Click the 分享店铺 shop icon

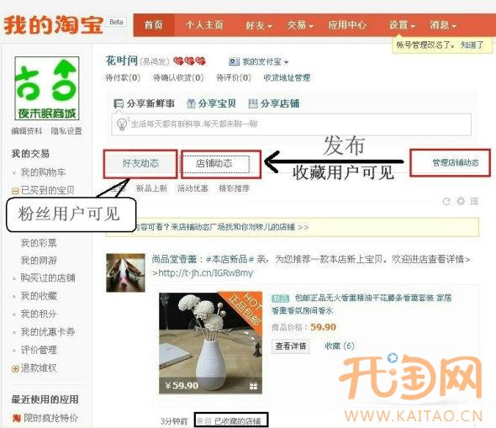(253, 103)
